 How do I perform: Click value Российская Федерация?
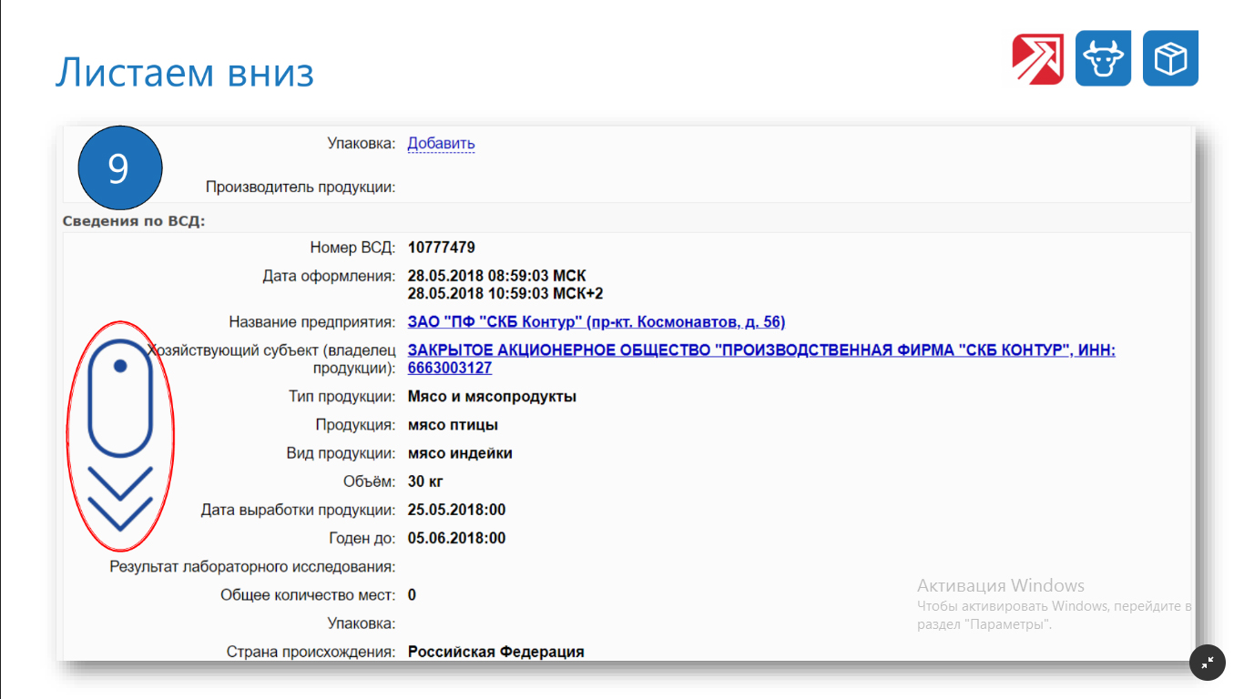[x=495, y=652]
